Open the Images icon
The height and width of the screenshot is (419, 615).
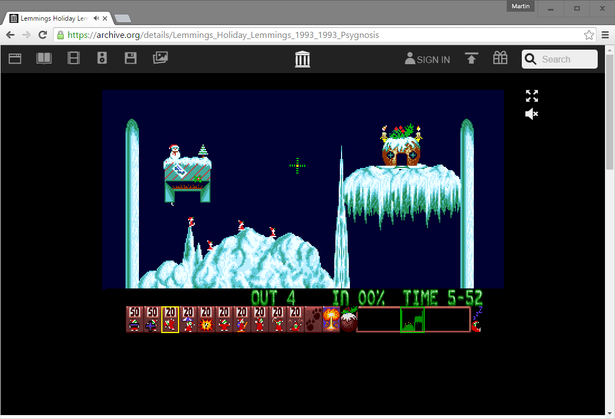point(160,58)
